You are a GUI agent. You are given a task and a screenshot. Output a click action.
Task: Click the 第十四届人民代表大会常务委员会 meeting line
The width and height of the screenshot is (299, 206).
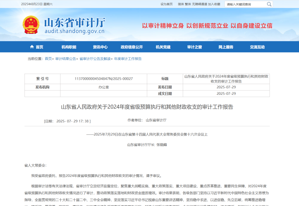click(147, 134)
